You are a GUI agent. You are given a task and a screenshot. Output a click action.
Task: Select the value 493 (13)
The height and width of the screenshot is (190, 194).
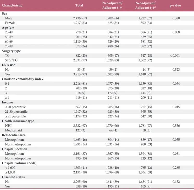pyautogui.click(x=81, y=158)
